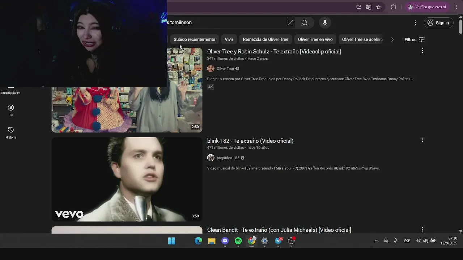Image resolution: width=463 pixels, height=260 pixels.
Task: Open the Chrome extensions puzzle icon
Action: 394,7
